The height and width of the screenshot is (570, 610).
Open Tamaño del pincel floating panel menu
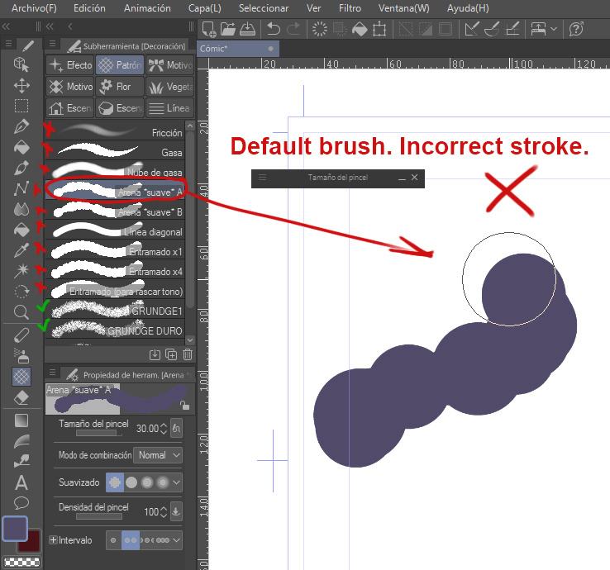[263, 178]
